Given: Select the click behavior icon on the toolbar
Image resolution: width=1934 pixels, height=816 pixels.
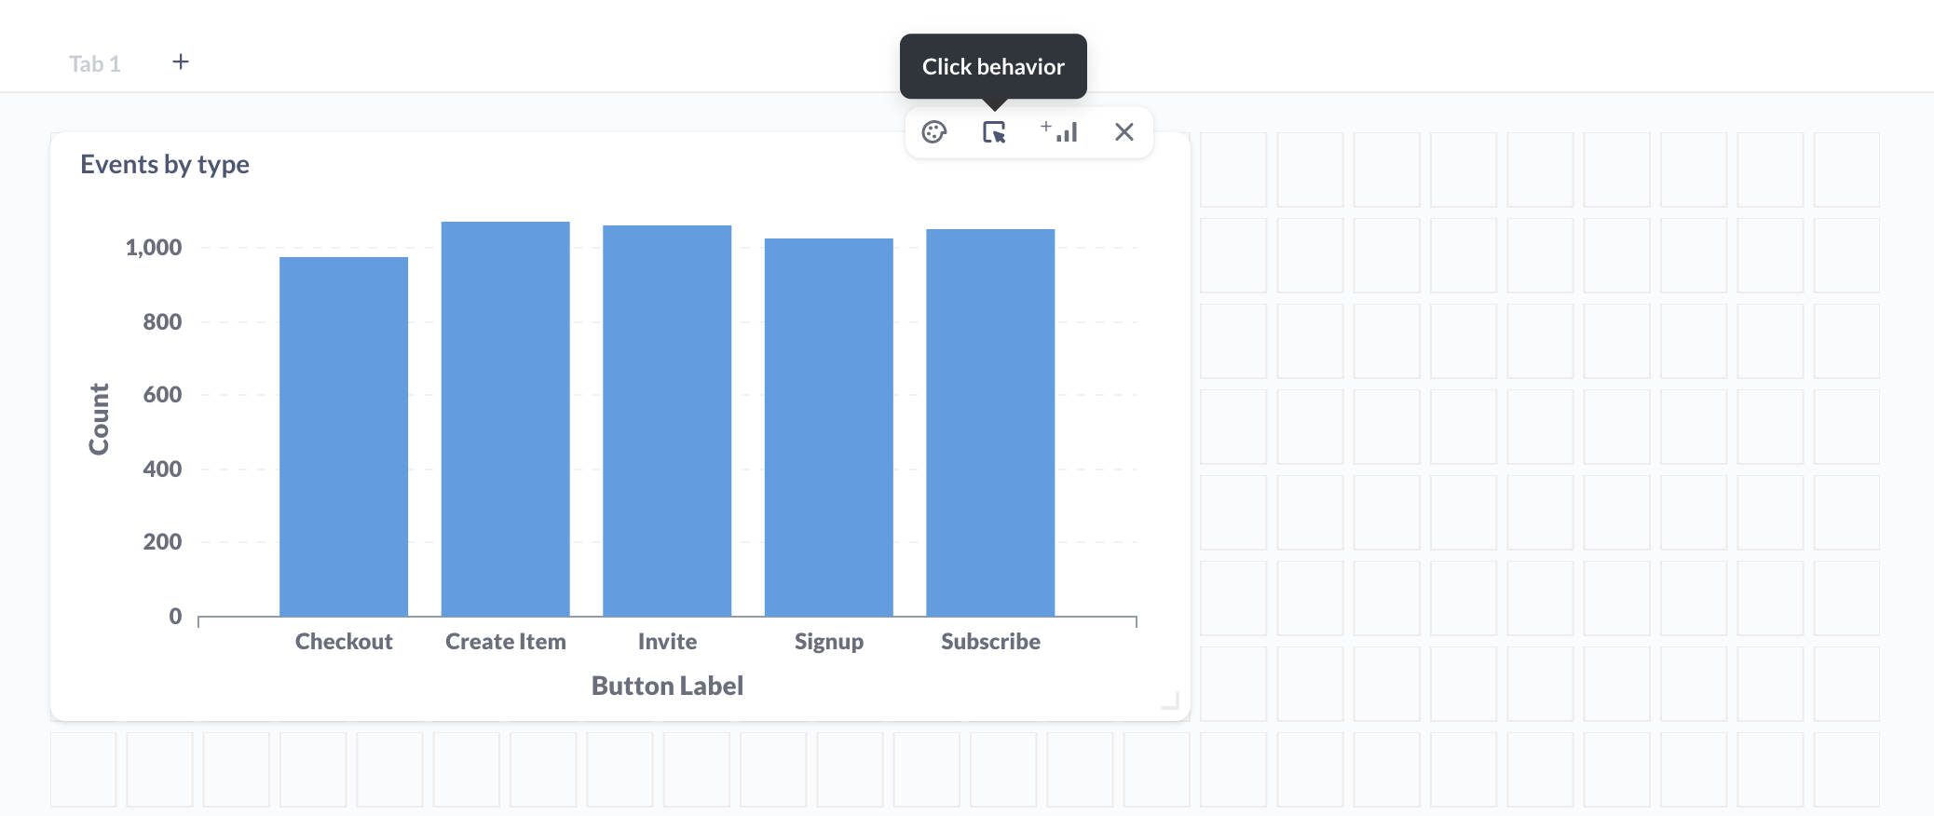Looking at the screenshot, I should [x=995, y=131].
